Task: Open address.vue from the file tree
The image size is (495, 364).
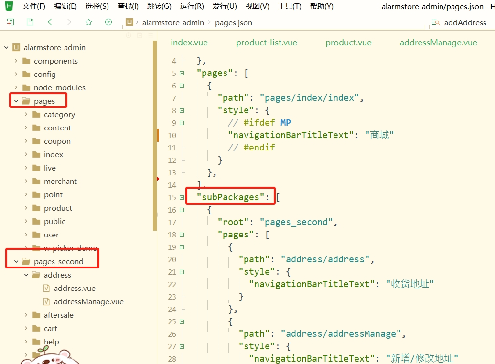Action: point(75,288)
